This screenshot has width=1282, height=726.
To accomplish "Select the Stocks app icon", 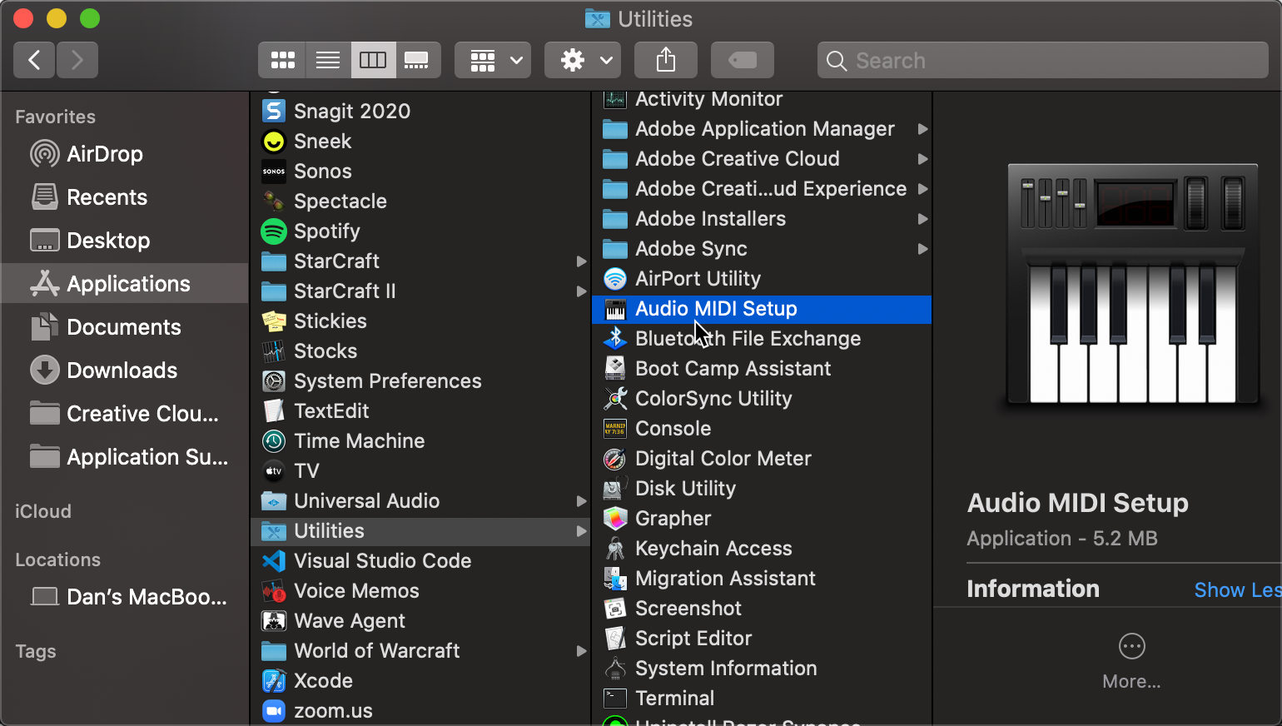I will (274, 351).
